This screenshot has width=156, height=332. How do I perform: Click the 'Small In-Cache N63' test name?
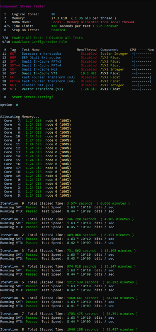[x=39, y=69]
